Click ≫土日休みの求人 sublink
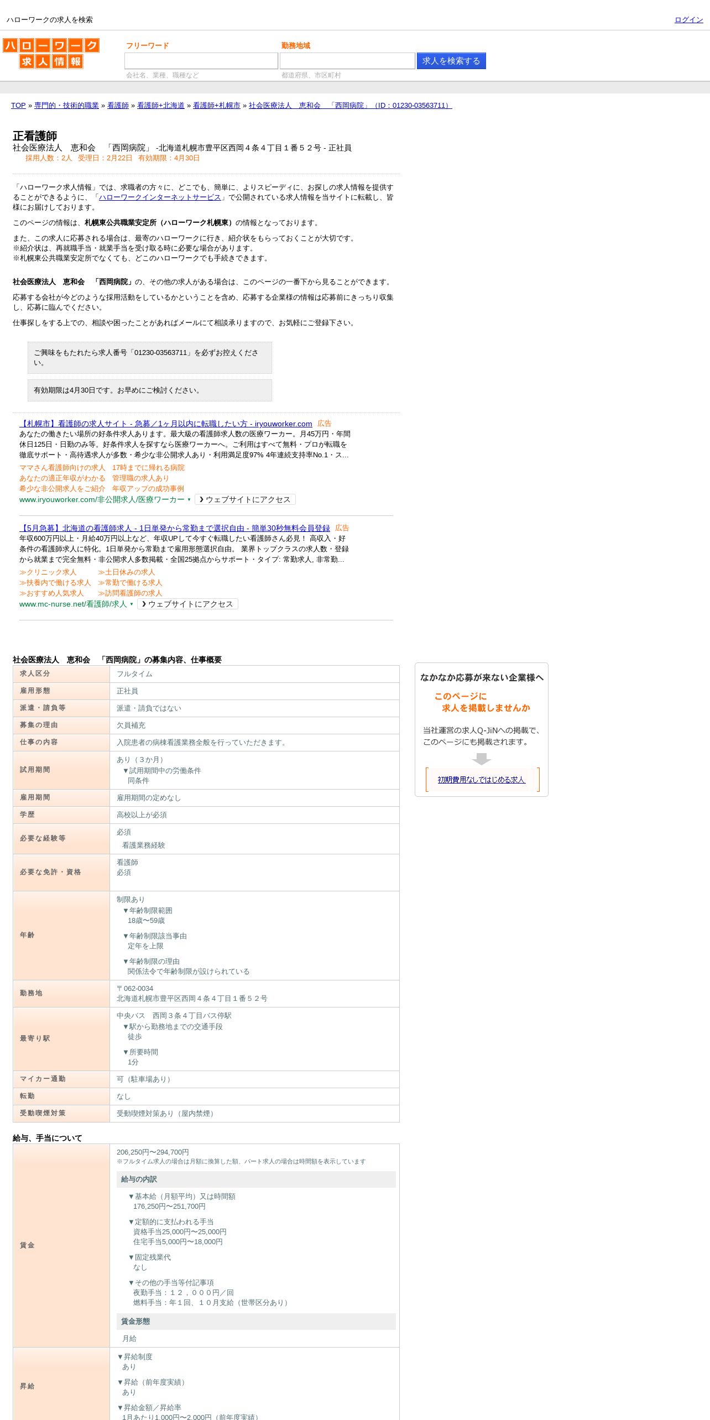Screen dimensions: 710x1420 [126, 572]
